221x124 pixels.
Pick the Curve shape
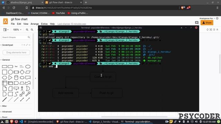point(16,94)
